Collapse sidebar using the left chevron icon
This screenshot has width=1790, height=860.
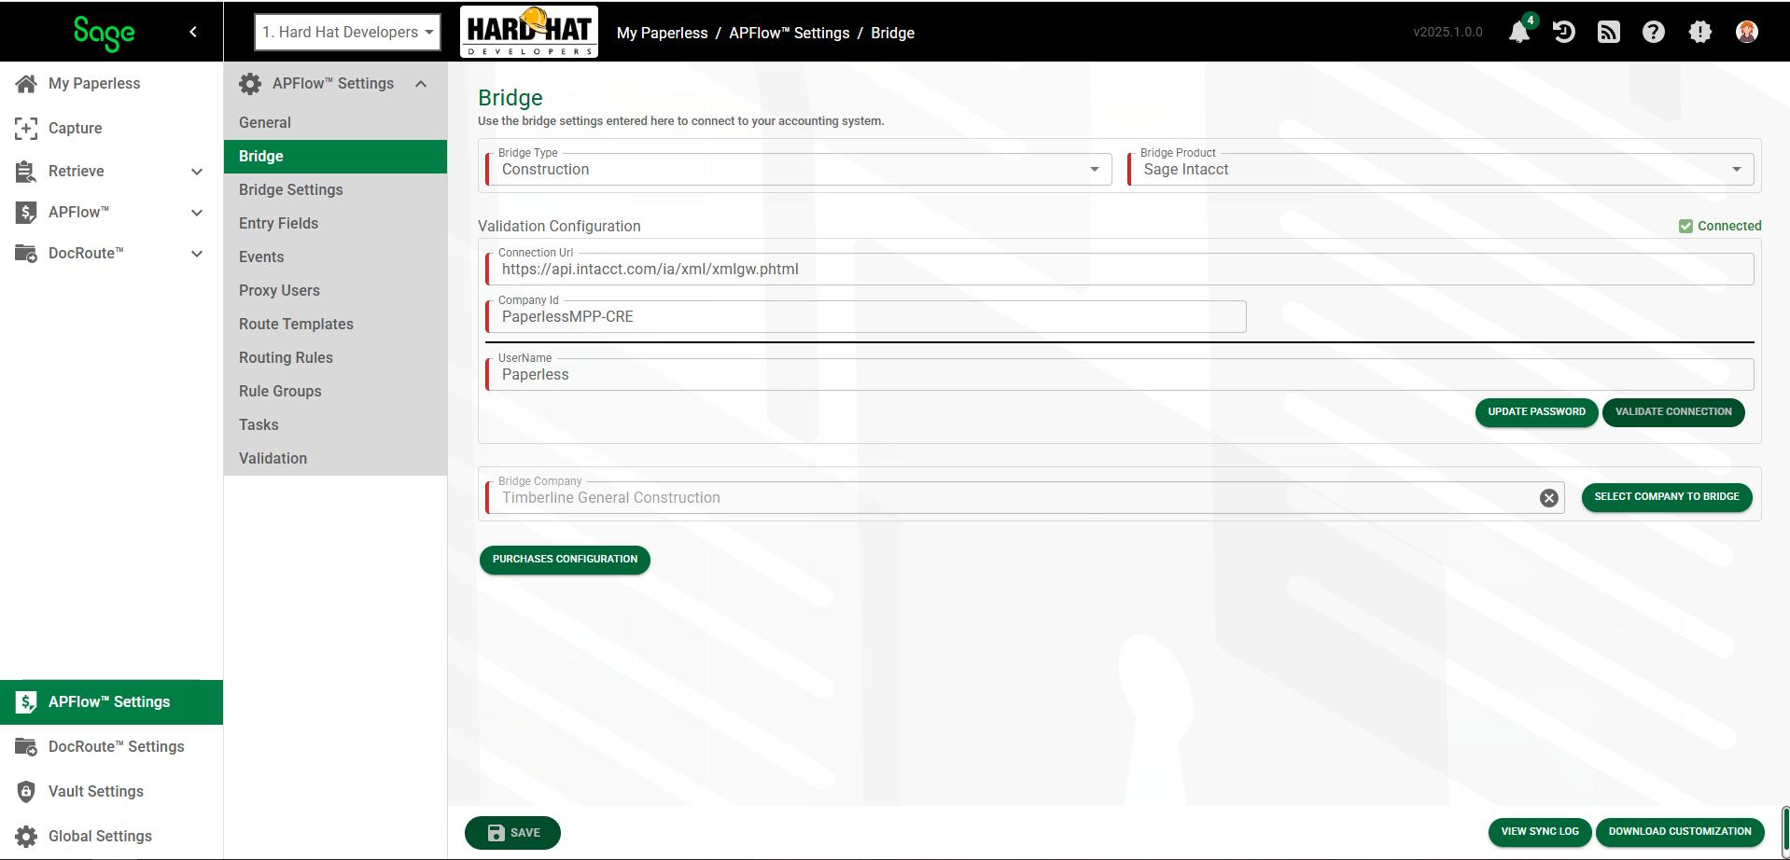pos(193,32)
